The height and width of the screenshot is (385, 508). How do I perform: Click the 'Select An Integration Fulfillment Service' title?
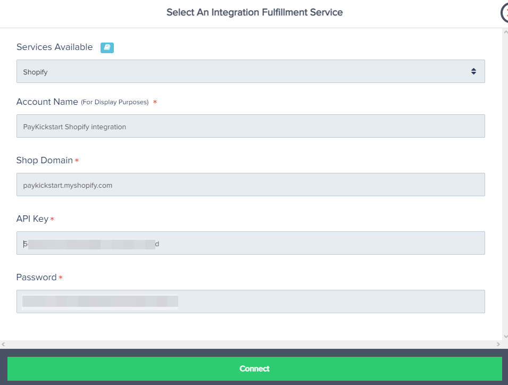coord(255,12)
